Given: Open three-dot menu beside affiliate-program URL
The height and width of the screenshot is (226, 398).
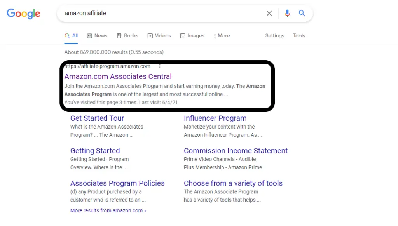Looking at the screenshot, I should (x=160, y=66).
